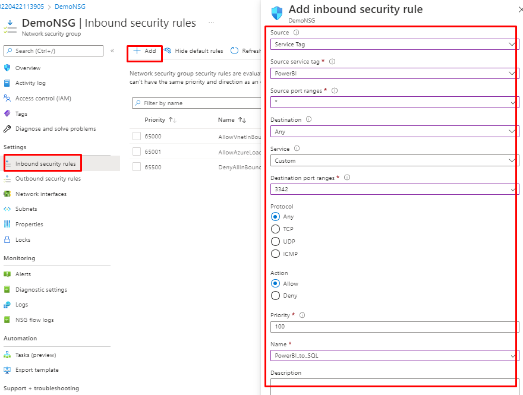Click the Overview shield icon

pos(7,68)
